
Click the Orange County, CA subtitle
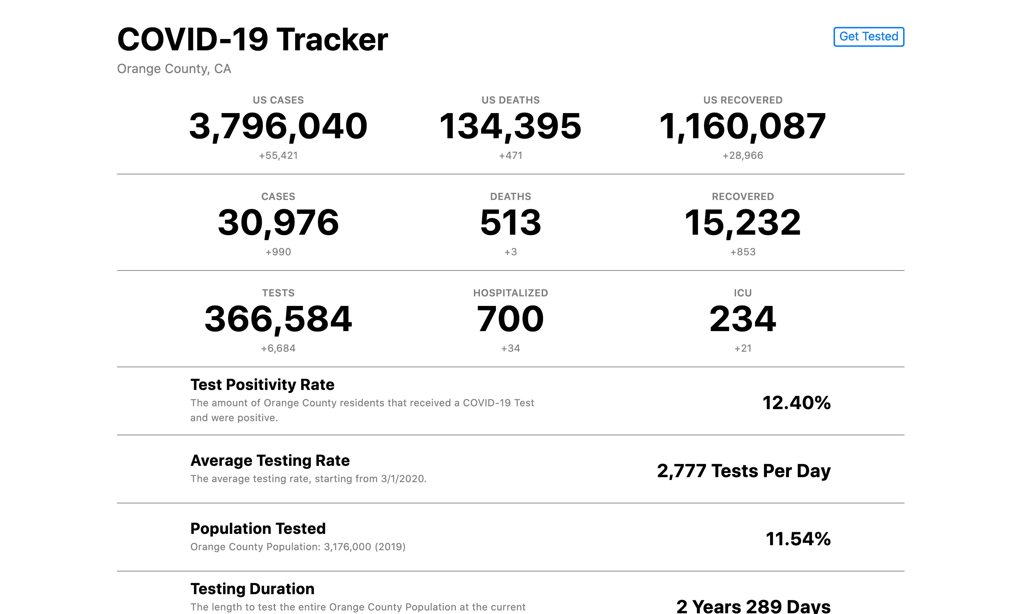pyautogui.click(x=174, y=69)
